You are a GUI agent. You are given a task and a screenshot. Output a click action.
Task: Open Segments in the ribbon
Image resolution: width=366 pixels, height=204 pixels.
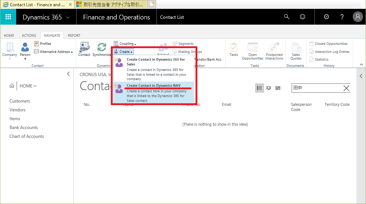point(183,44)
